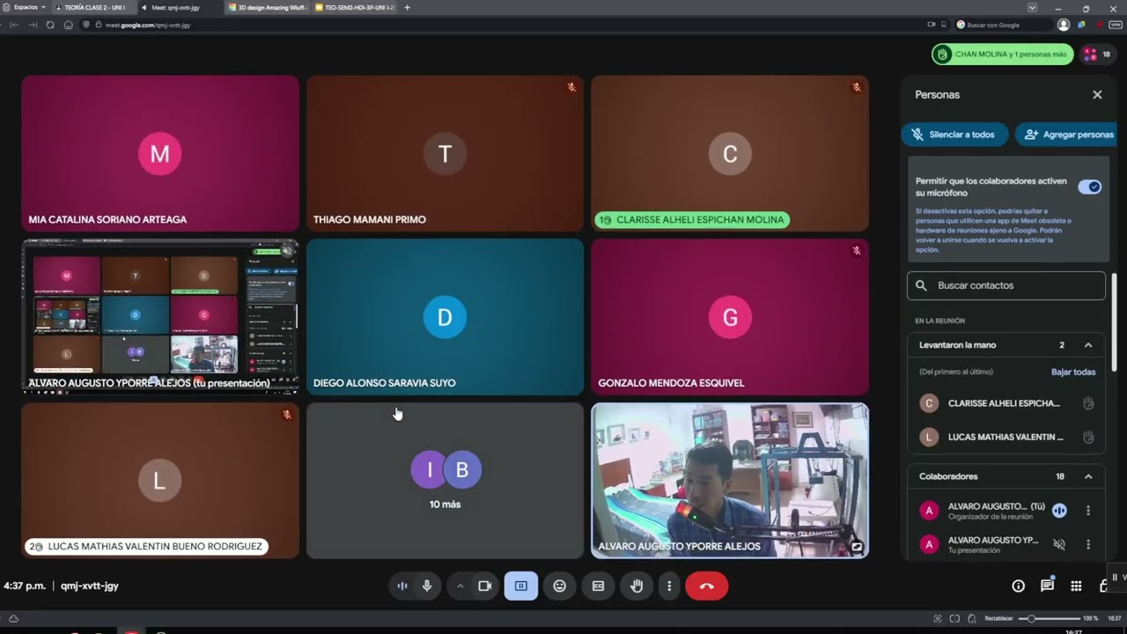The width and height of the screenshot is (1127, 634).
Task: Open the Espacios workspaces dropdown
Action: click(x=25, y=7)
